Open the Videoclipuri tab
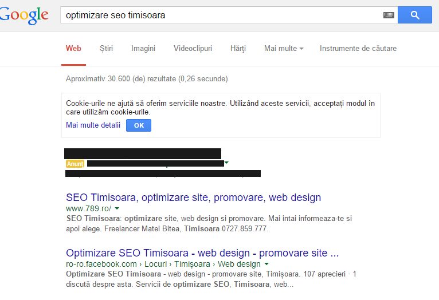This screenshot has width=439, height=300. [192, 49]
